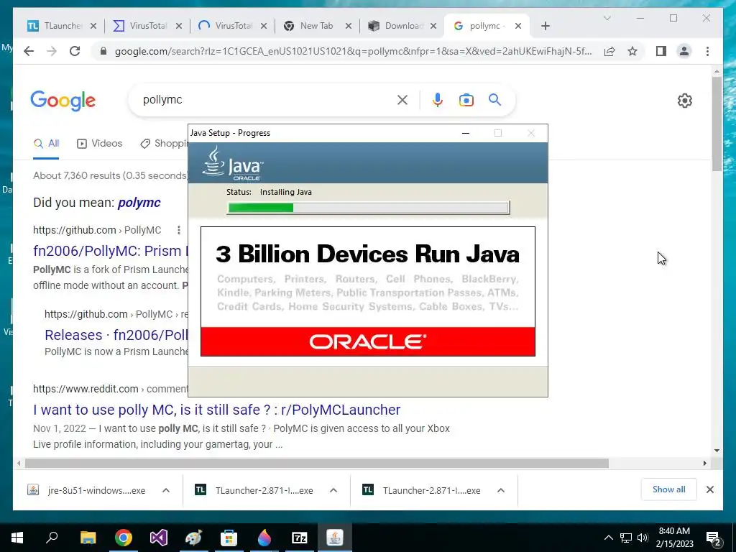Select the Videos search filter

click(x=99, y=144)
